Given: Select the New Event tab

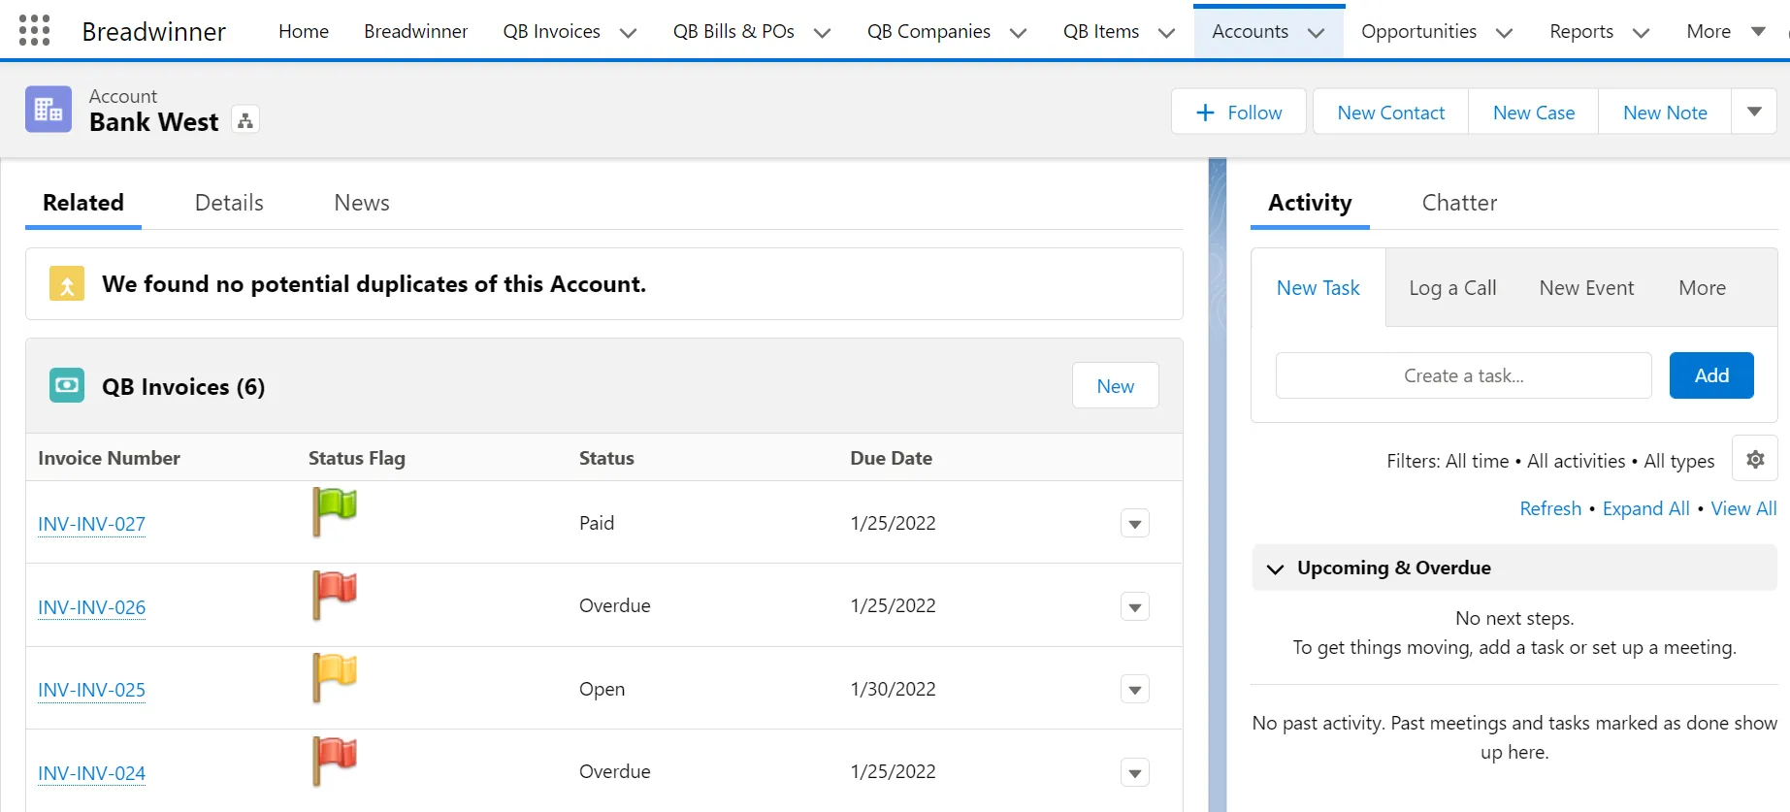Looking at the screenshot, I should coord(1586,288).
